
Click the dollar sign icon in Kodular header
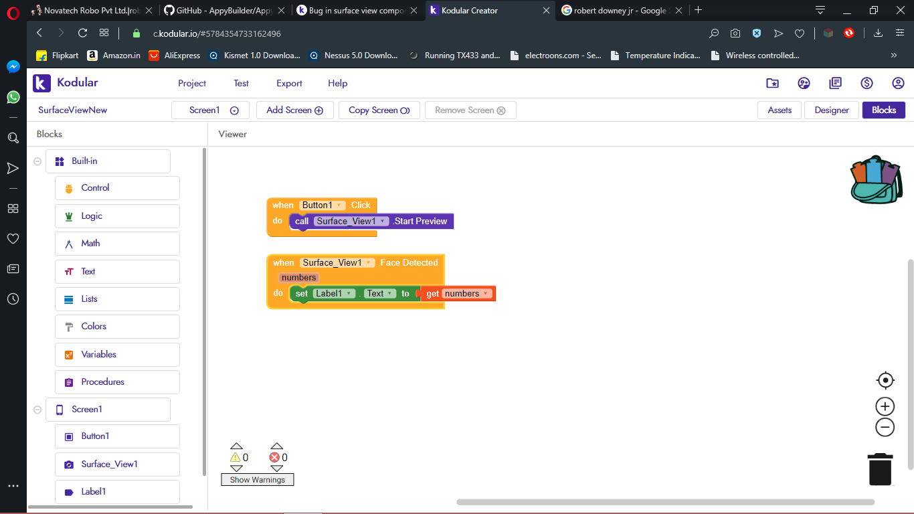[x=866, y=83]
